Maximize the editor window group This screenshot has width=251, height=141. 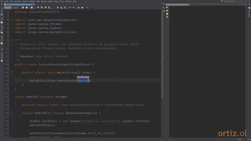(164, 4)
